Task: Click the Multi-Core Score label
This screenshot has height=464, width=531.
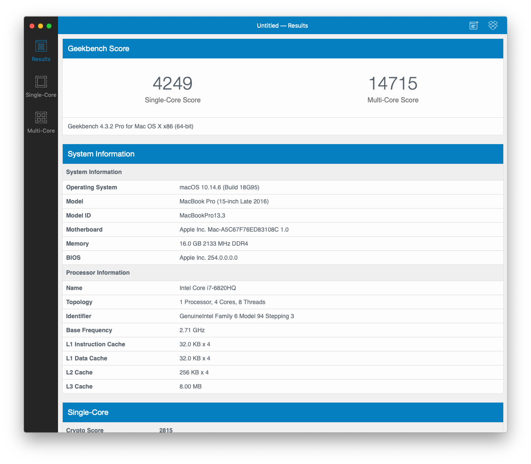Action: (393, 100)
